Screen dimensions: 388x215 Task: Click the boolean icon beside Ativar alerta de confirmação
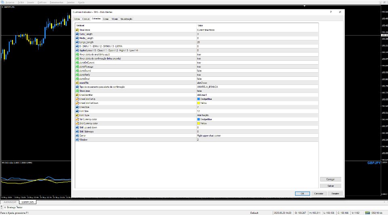tap(77, 58)
